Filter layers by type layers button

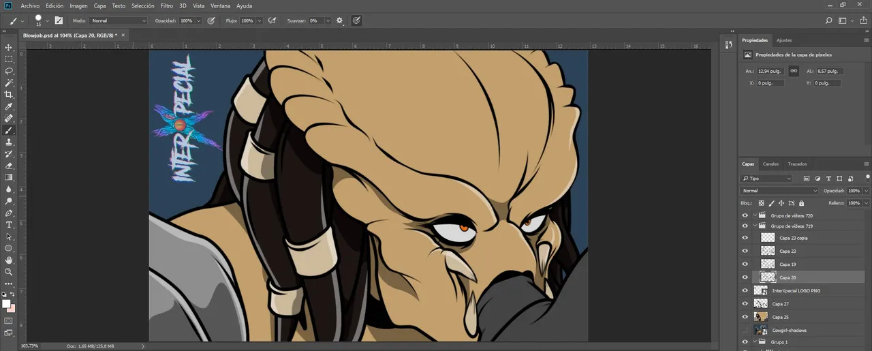point(828,179)
